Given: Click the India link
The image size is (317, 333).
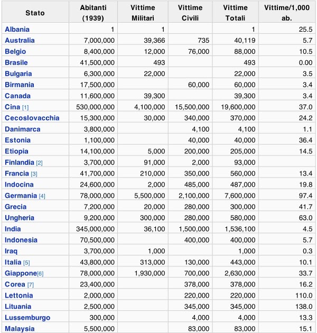Looking at the screenshot, I should 13,229.
